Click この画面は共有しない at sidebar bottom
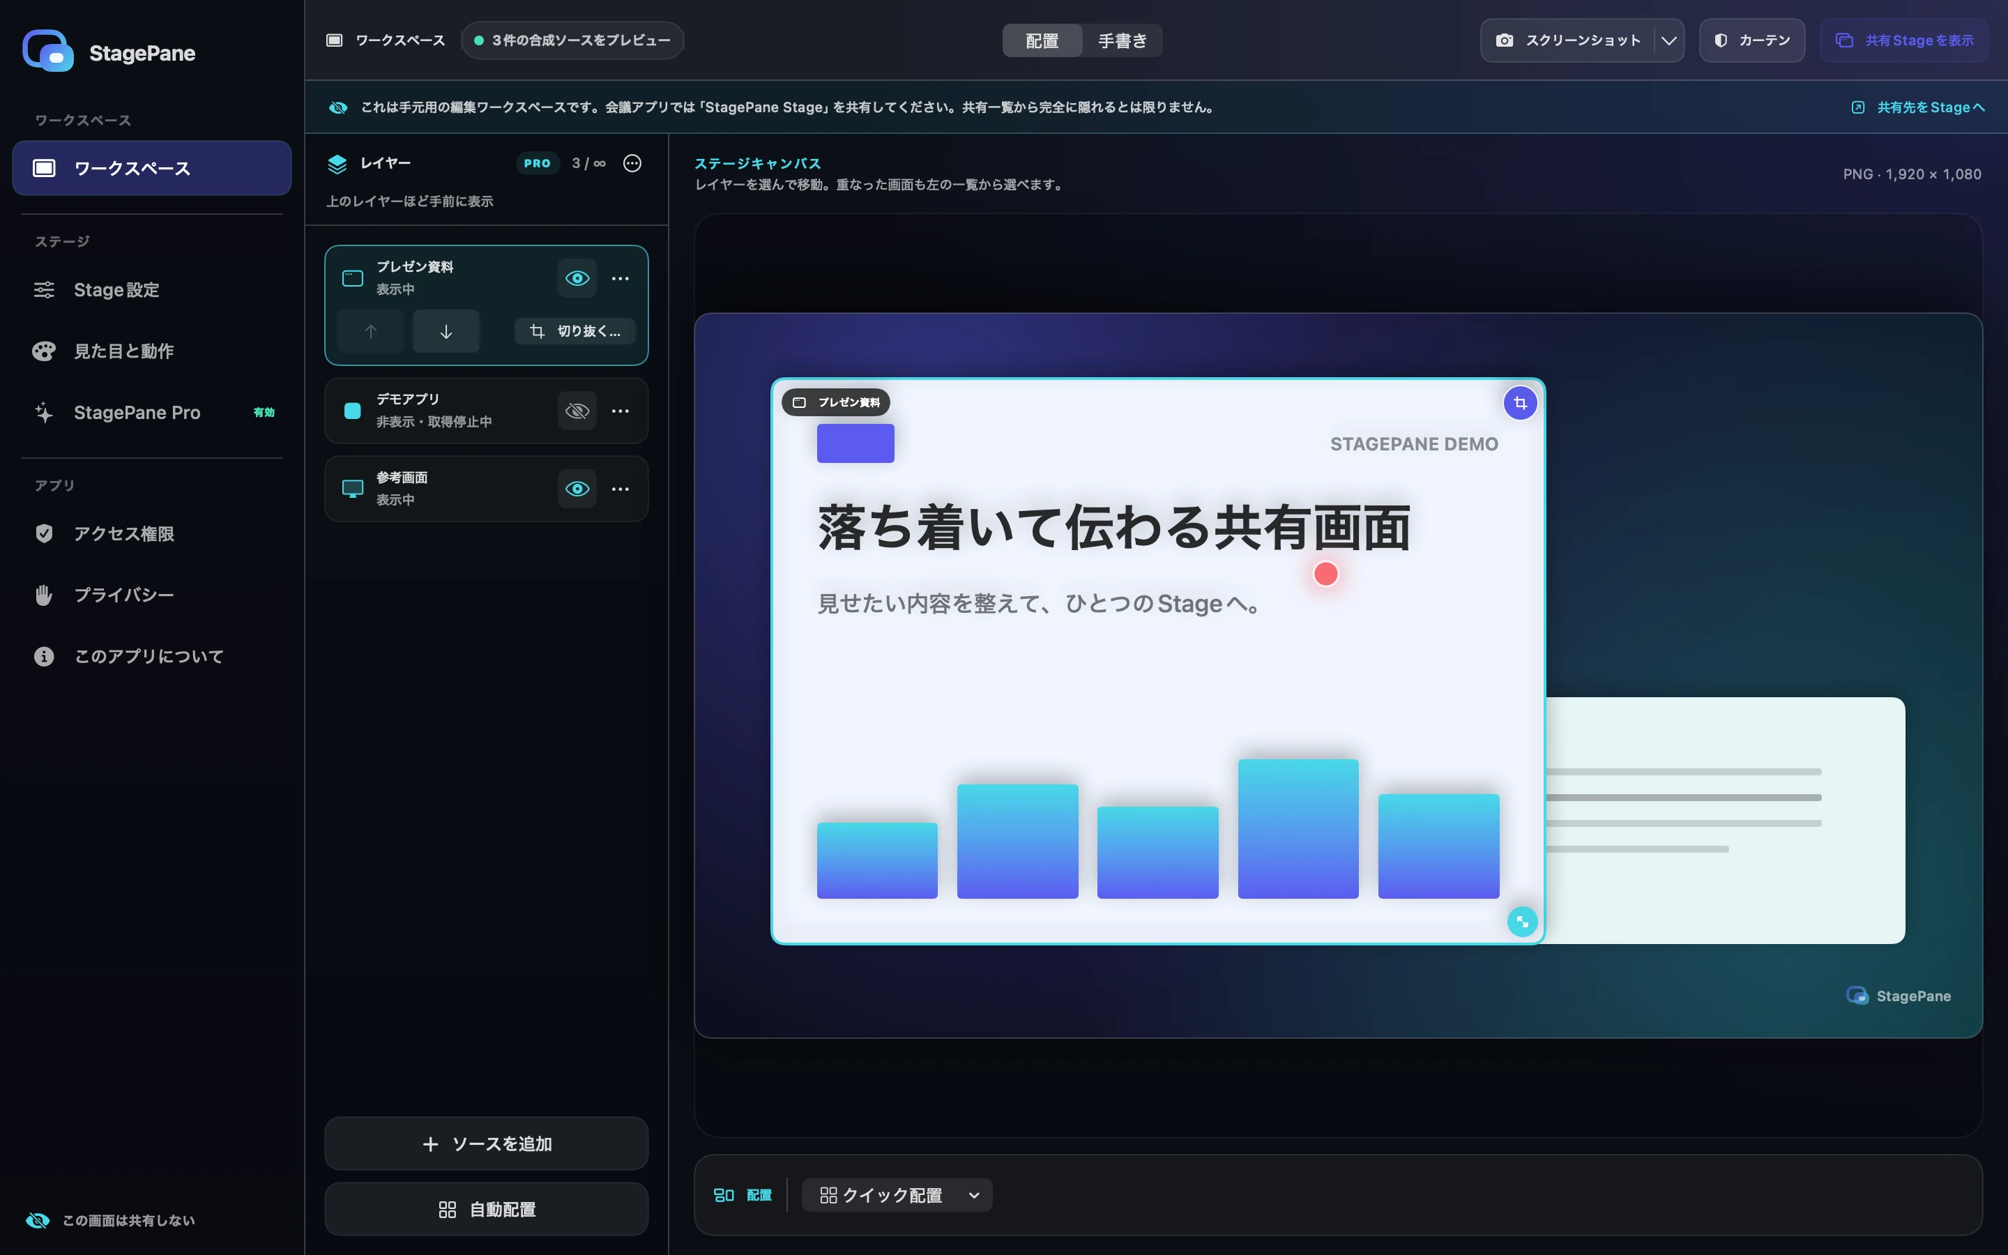2008x1255 pixels. coord(110,1220)
